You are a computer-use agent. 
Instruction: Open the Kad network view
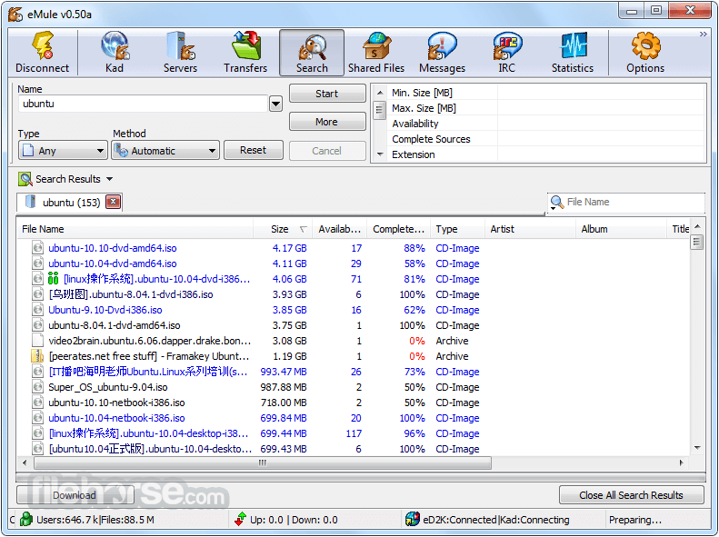click(115, 52)
